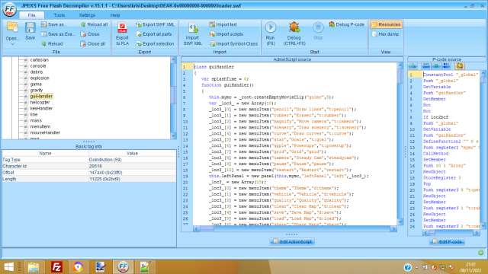Viewport: 488px width, 274px height.
Task: Click Export SWF XML
Action: tap(156, 24)
